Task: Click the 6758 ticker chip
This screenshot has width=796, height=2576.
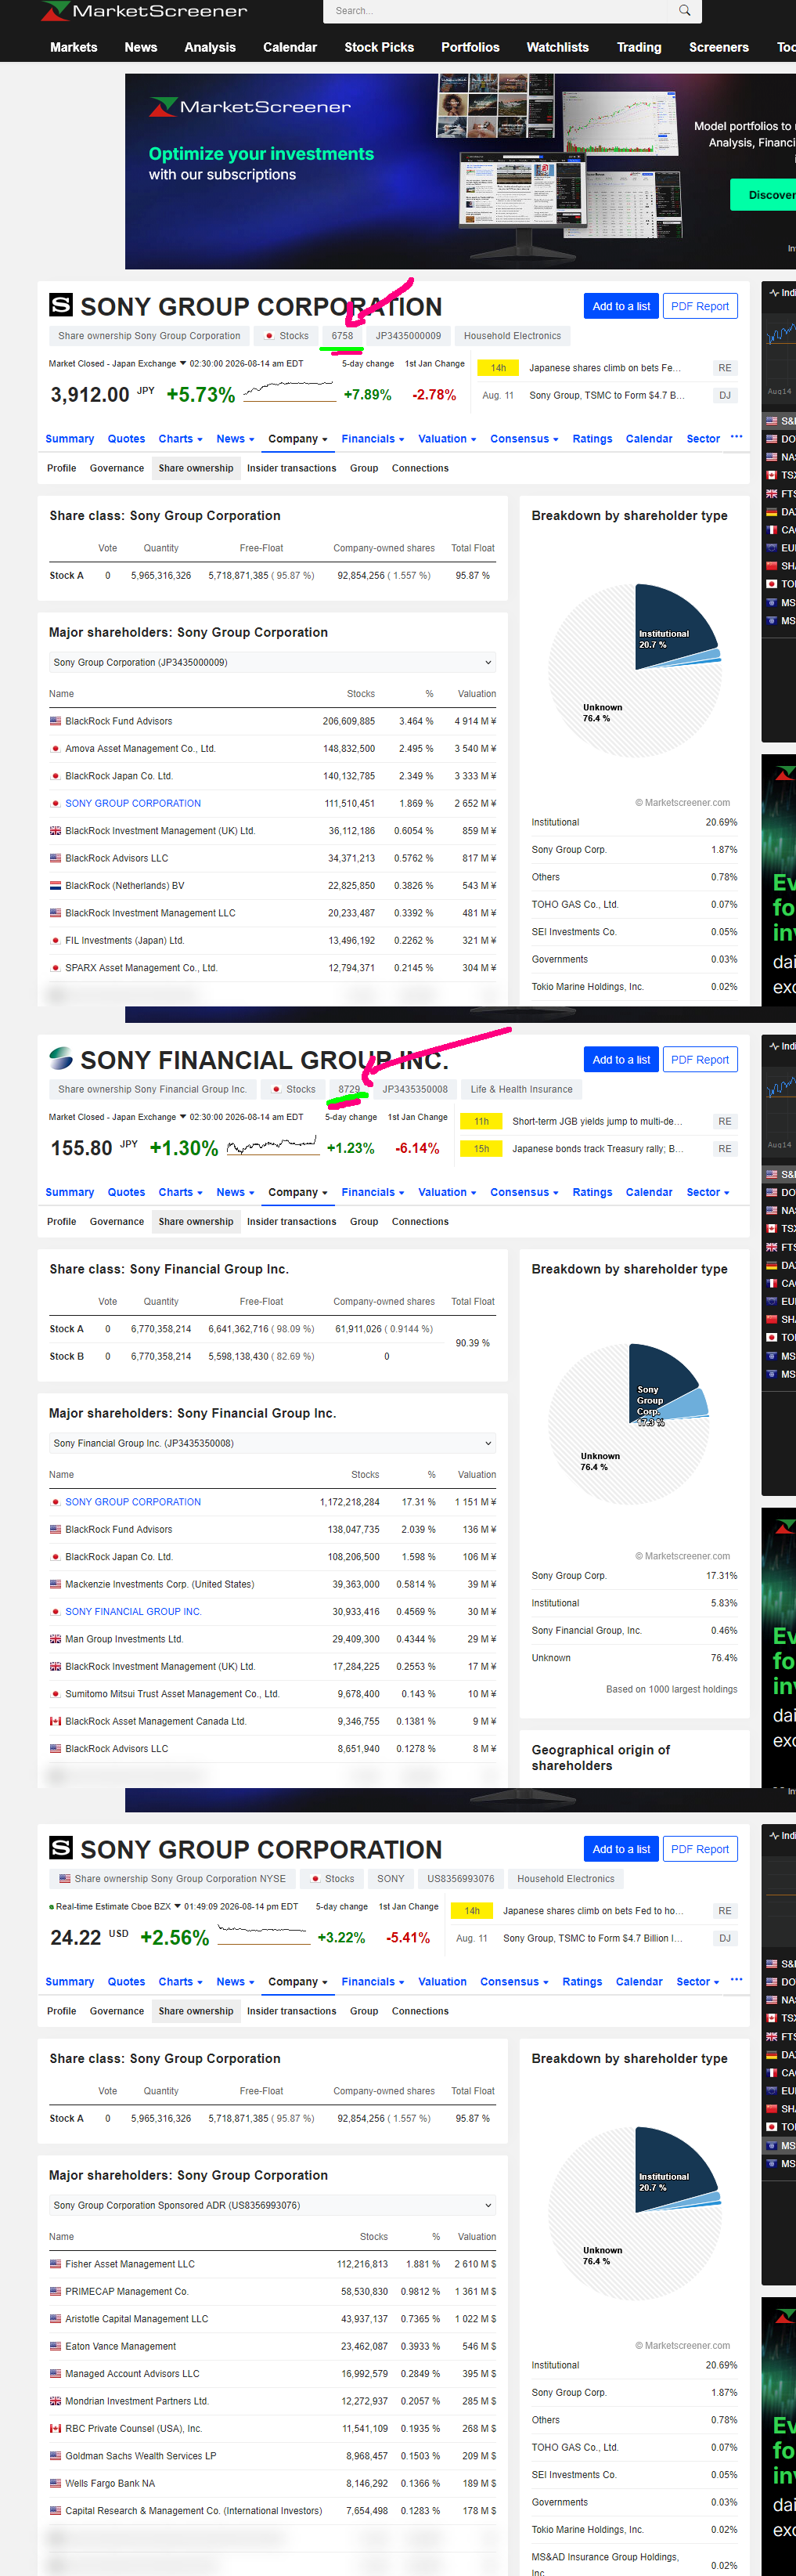Action: click(x=343, y=336)
